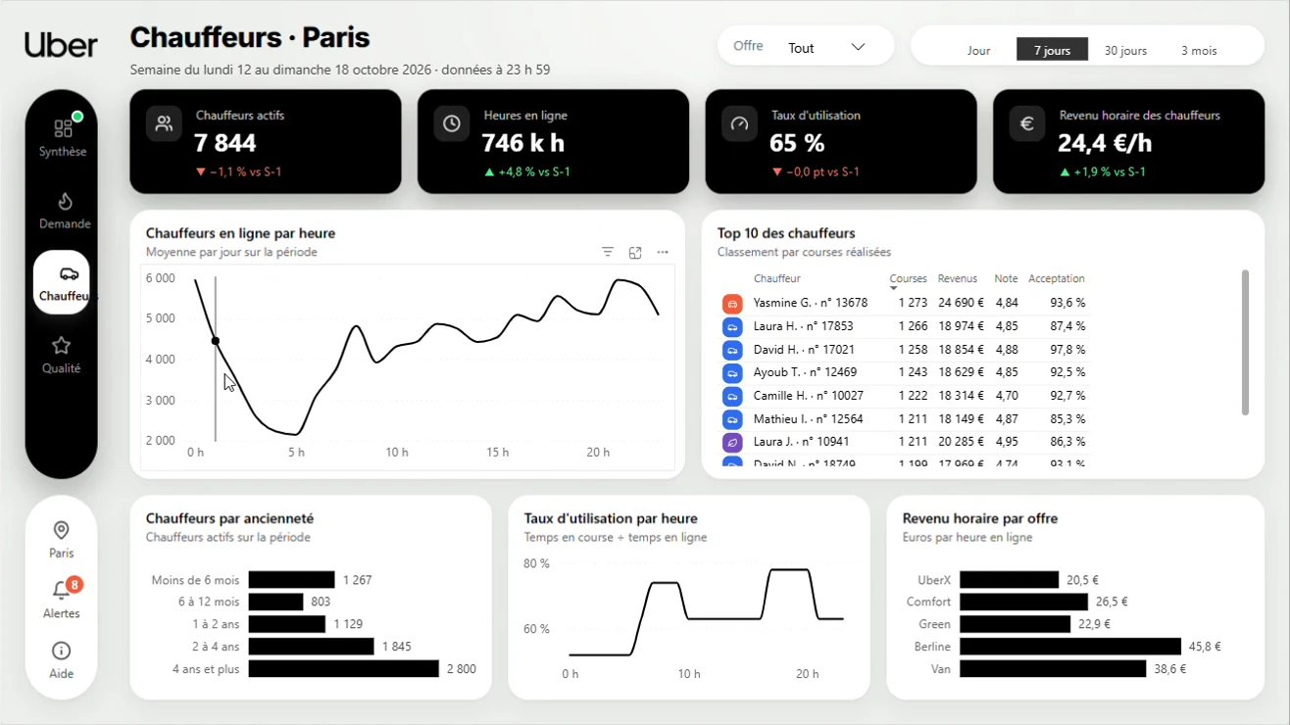Open the Synthèse overview icon
1290x725 pixels.
63,128
